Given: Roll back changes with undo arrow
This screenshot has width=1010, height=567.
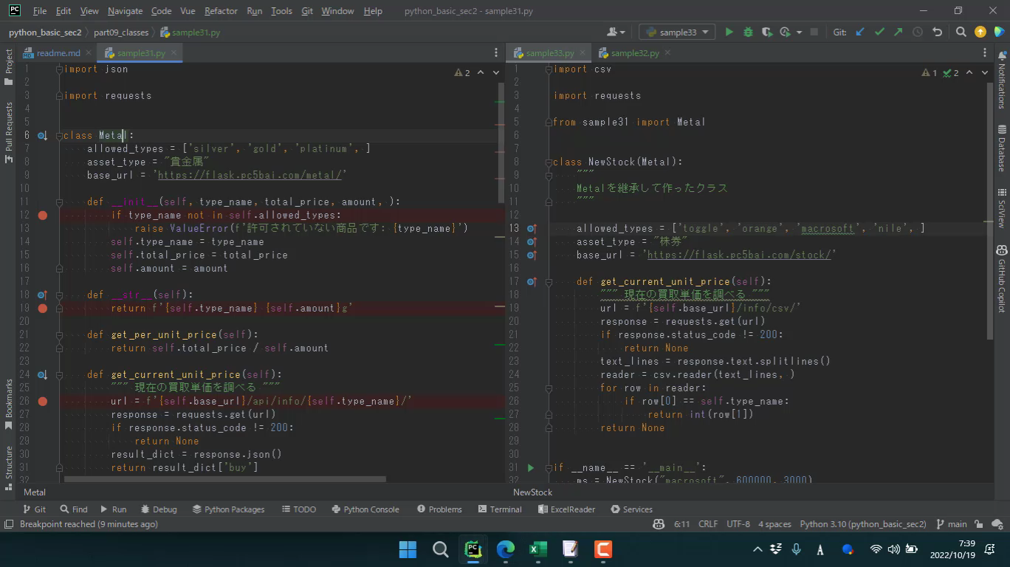Looking at the screenshot, I should pos(937,32).
